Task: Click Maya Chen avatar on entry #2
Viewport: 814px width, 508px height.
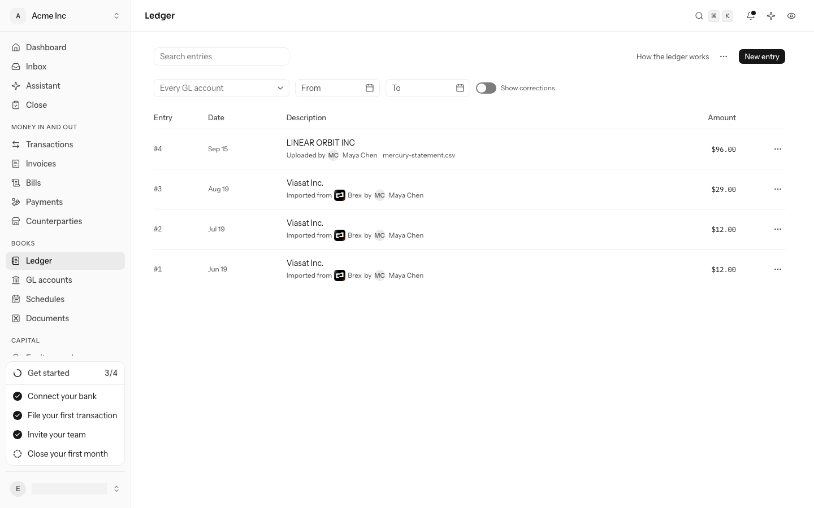Action: (x=380, y=235)
